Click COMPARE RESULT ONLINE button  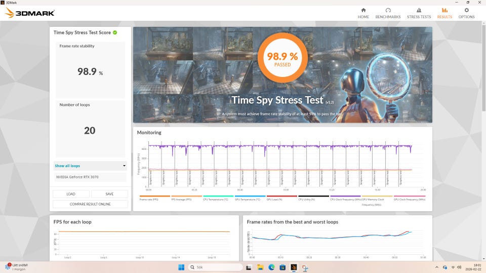tap(90, 204)
